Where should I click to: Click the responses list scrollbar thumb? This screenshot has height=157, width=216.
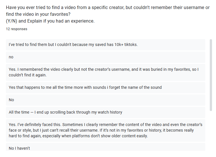point(211,75)
